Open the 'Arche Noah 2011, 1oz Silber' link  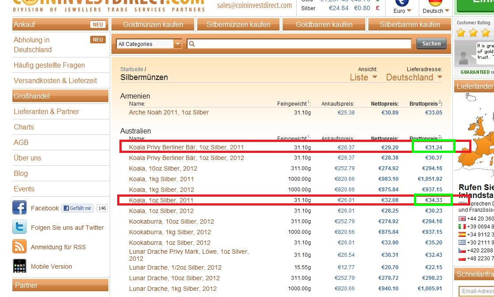click(168, 112)
